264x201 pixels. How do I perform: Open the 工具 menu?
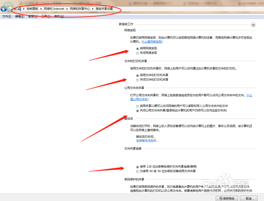tap(45, 16)
